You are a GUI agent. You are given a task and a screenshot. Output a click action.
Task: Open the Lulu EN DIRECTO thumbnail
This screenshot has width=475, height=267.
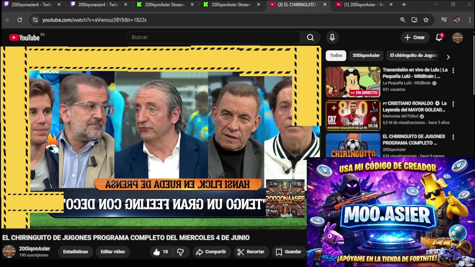(353, 82)
